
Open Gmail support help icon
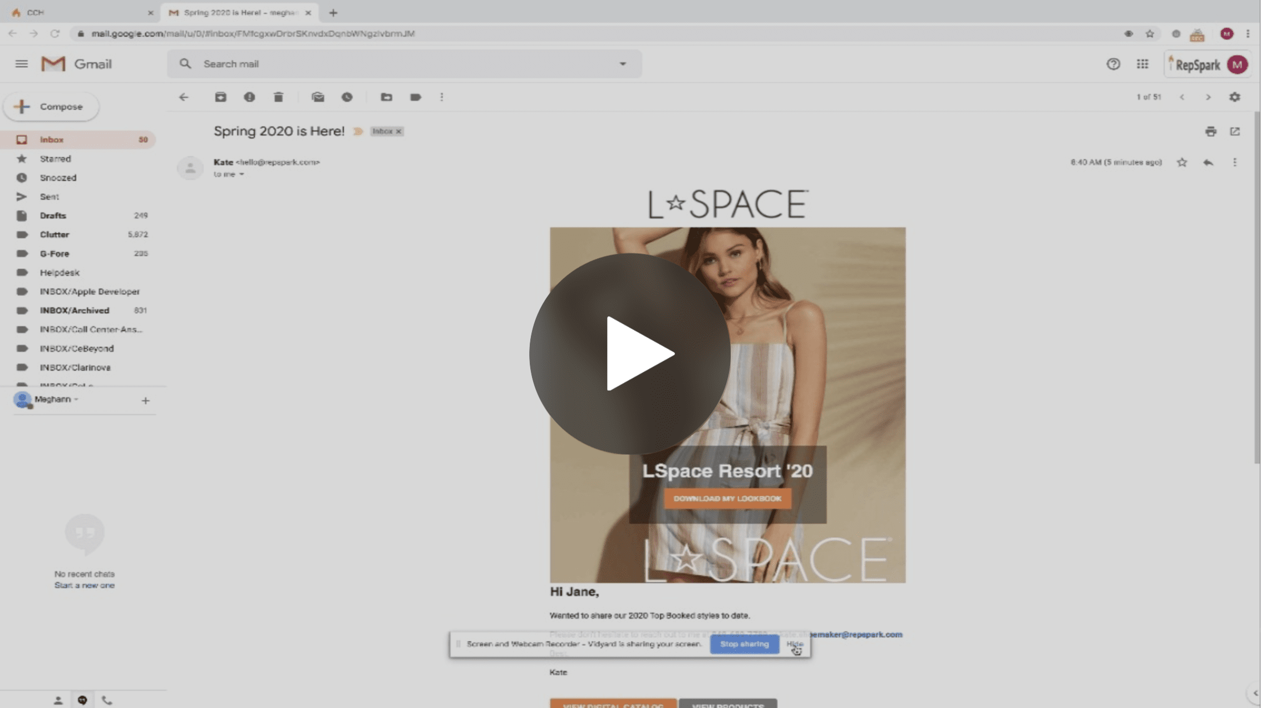(1113, 64)
